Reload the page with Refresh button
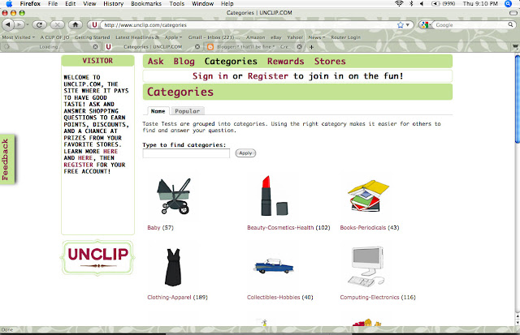Viewport: 520px width, 335px height. [39, 24]
